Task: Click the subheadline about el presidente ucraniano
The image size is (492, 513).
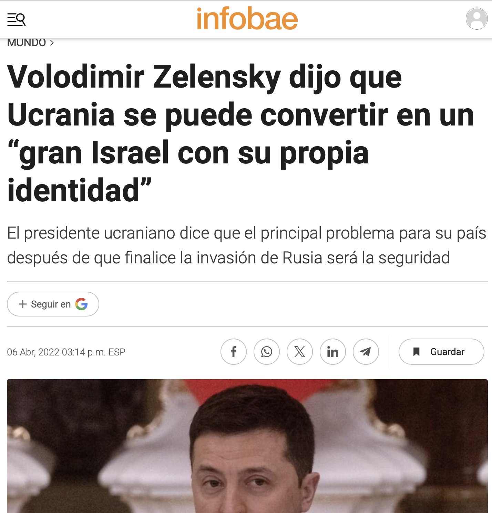Action: [247, 245]
